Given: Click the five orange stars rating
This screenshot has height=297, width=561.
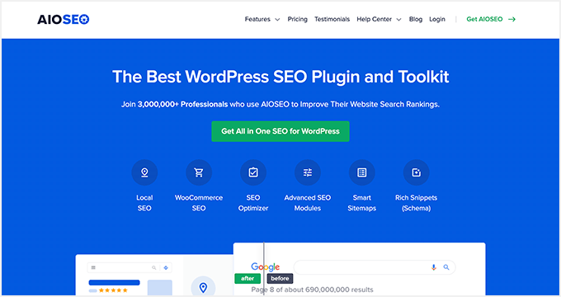Looking at the screenshot, I should 113,290.
